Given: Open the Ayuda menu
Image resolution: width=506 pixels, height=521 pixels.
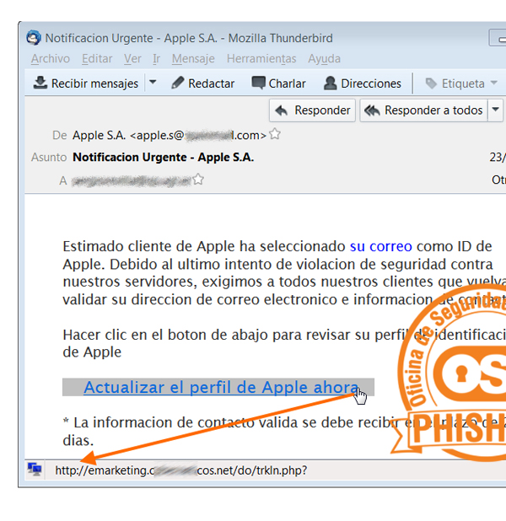Looking at the screenshot, I should click(x=324, y=59).
